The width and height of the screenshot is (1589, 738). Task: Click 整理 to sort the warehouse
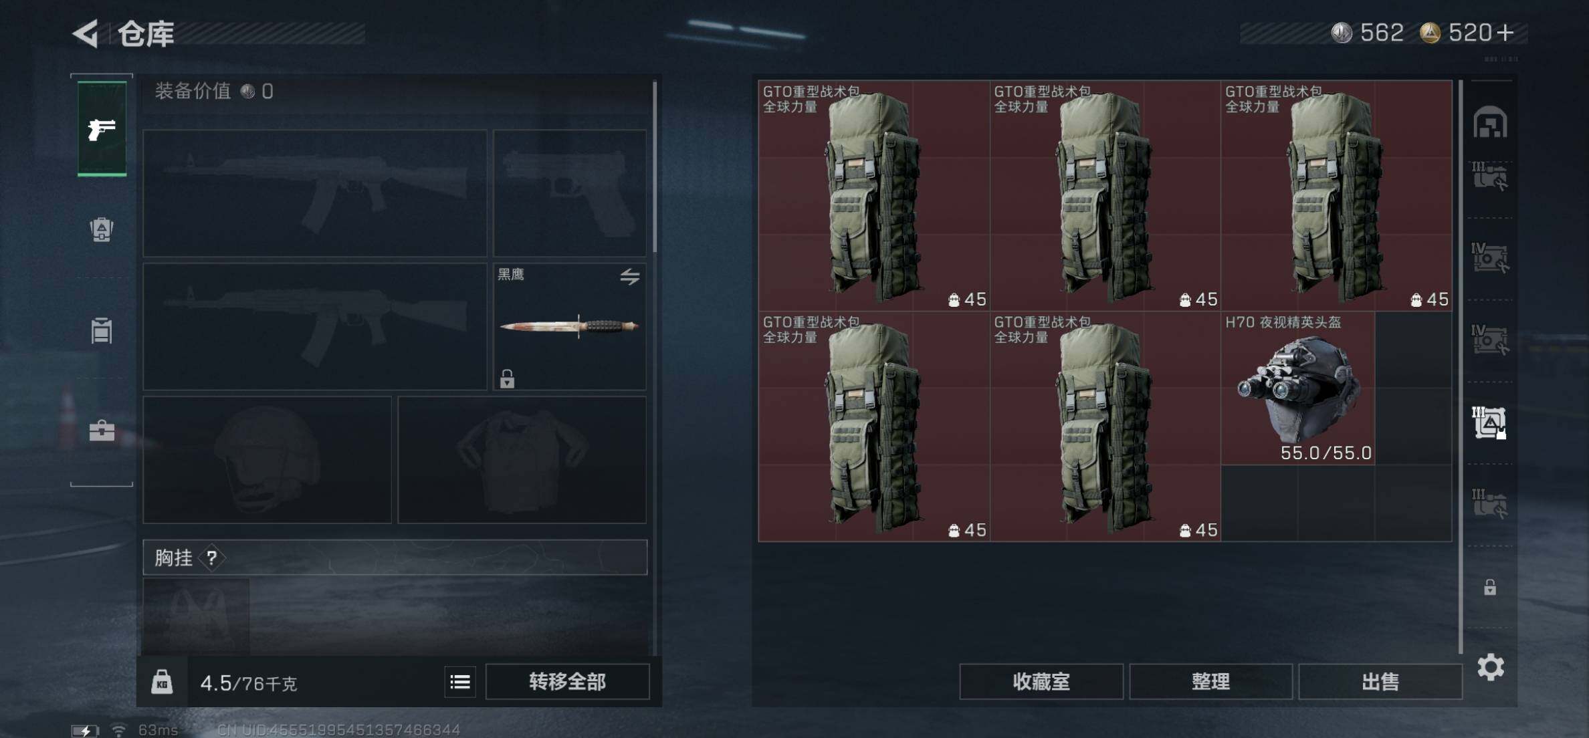pyautogui.click(x=1210, y=682)
